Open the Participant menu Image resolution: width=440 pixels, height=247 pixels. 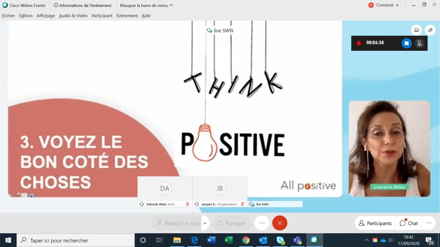pos(102,16)
